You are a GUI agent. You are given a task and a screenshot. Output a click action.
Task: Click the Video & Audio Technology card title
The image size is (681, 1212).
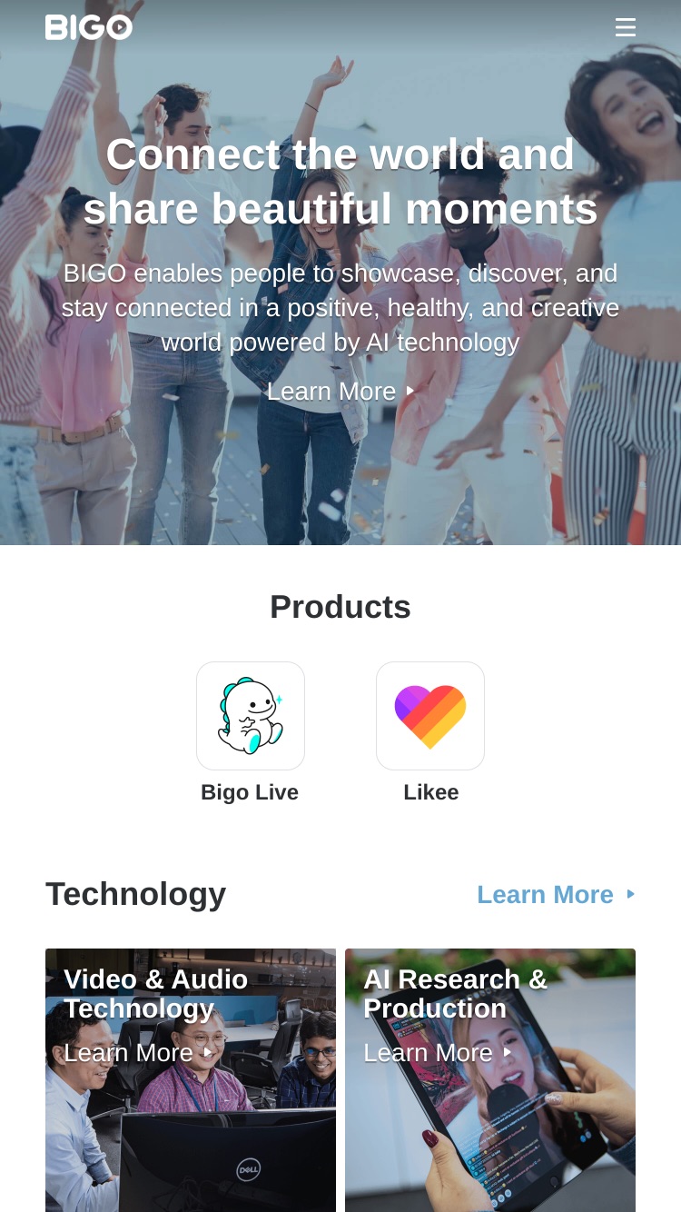(156, 994)
